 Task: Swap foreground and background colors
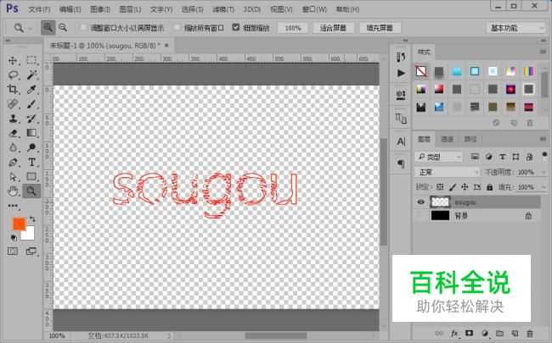coord(32,219)
